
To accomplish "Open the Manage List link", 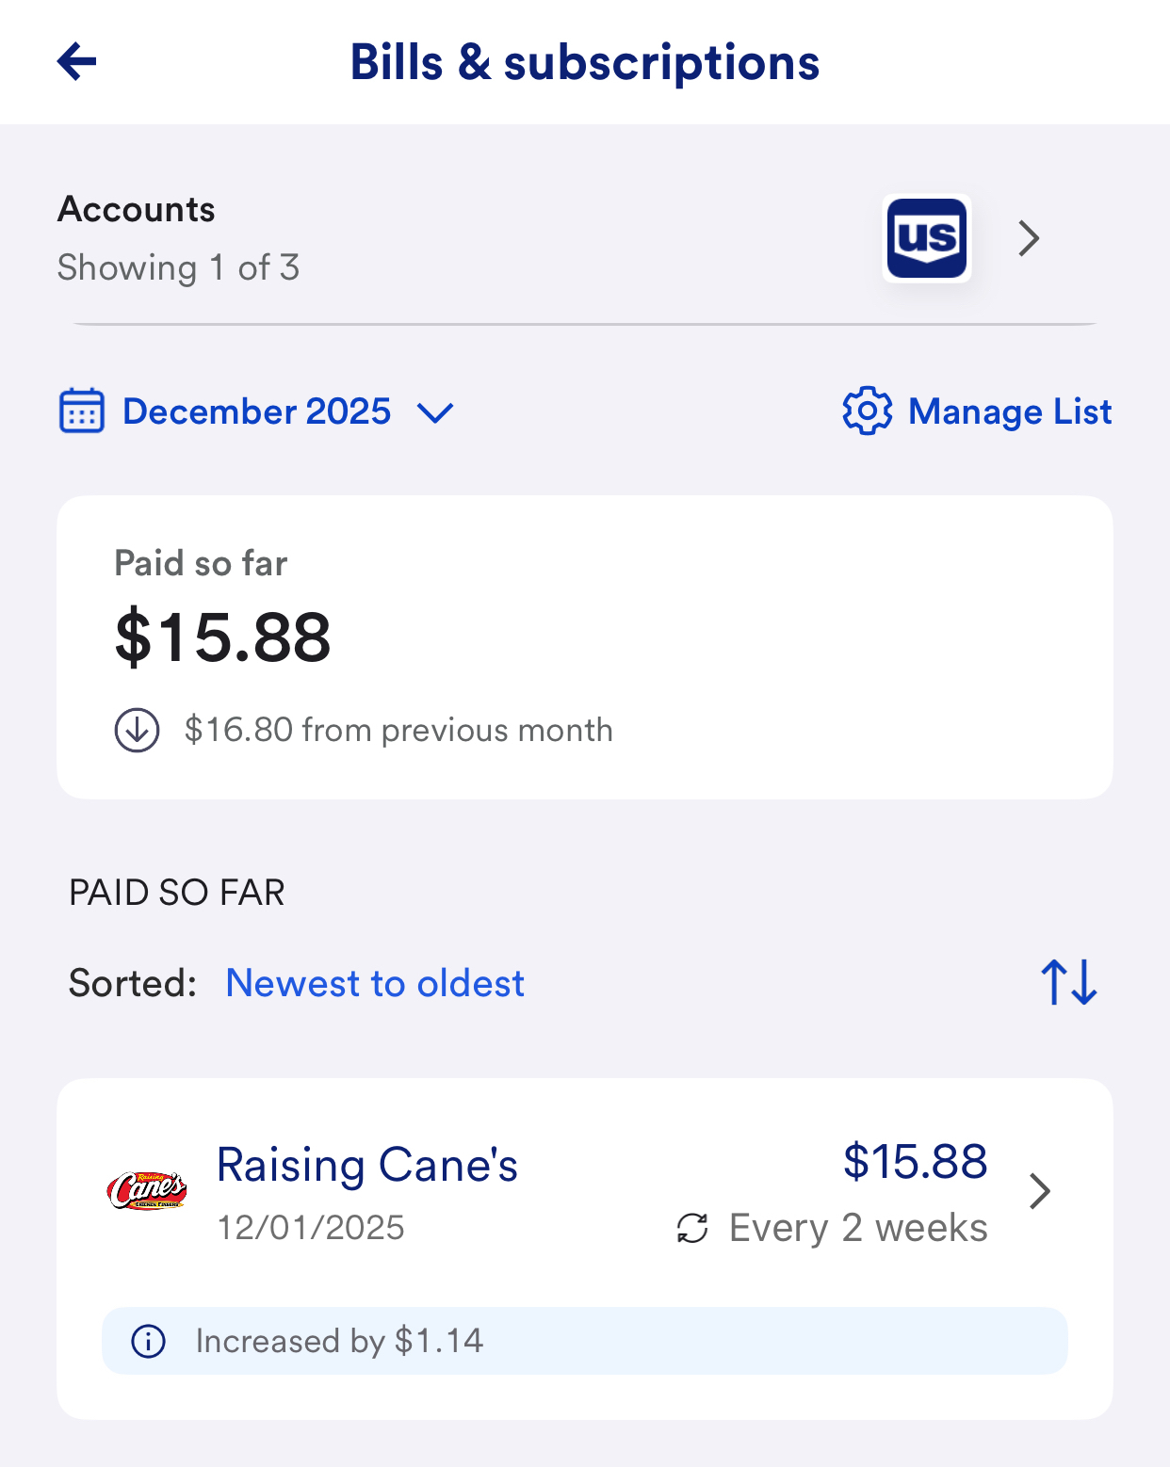I will [x=1010, y=411].
